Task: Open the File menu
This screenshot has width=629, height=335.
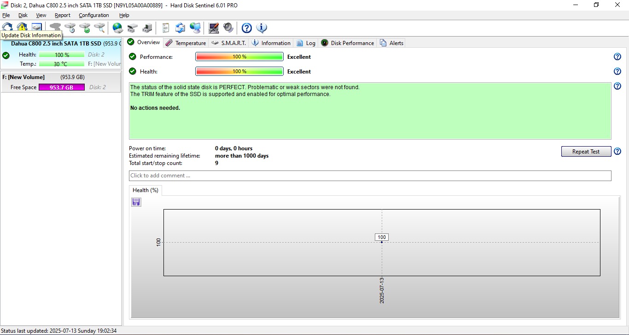Action: pyautogui.click(x=6, y=15)
